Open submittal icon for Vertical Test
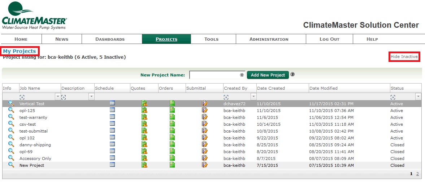Image resolution: width=425 pixels, height=183 pixels. pos(205,103)
